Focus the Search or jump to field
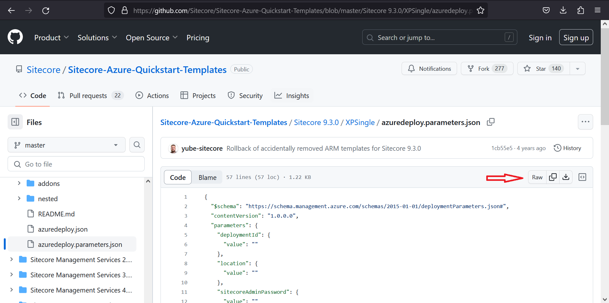This screenshot has width=609, height=303. click(x=440, y=37)
